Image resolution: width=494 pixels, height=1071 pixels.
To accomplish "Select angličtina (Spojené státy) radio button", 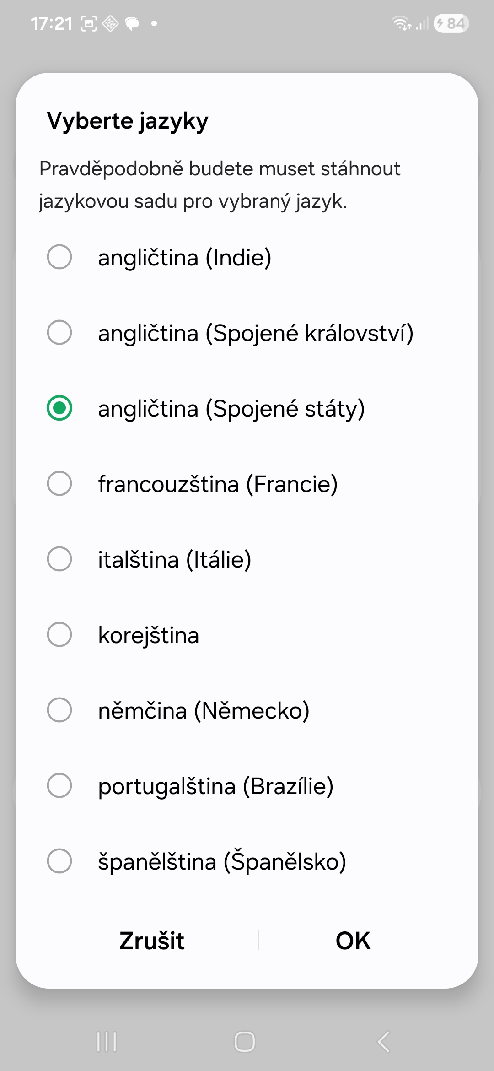I will pos(59,408).
